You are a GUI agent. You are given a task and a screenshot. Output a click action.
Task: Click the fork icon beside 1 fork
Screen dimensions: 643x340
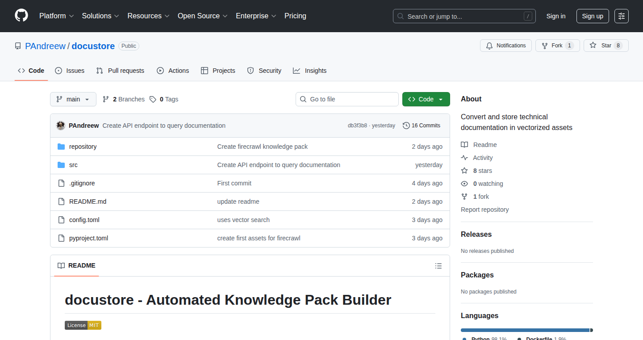coord(464,197)
